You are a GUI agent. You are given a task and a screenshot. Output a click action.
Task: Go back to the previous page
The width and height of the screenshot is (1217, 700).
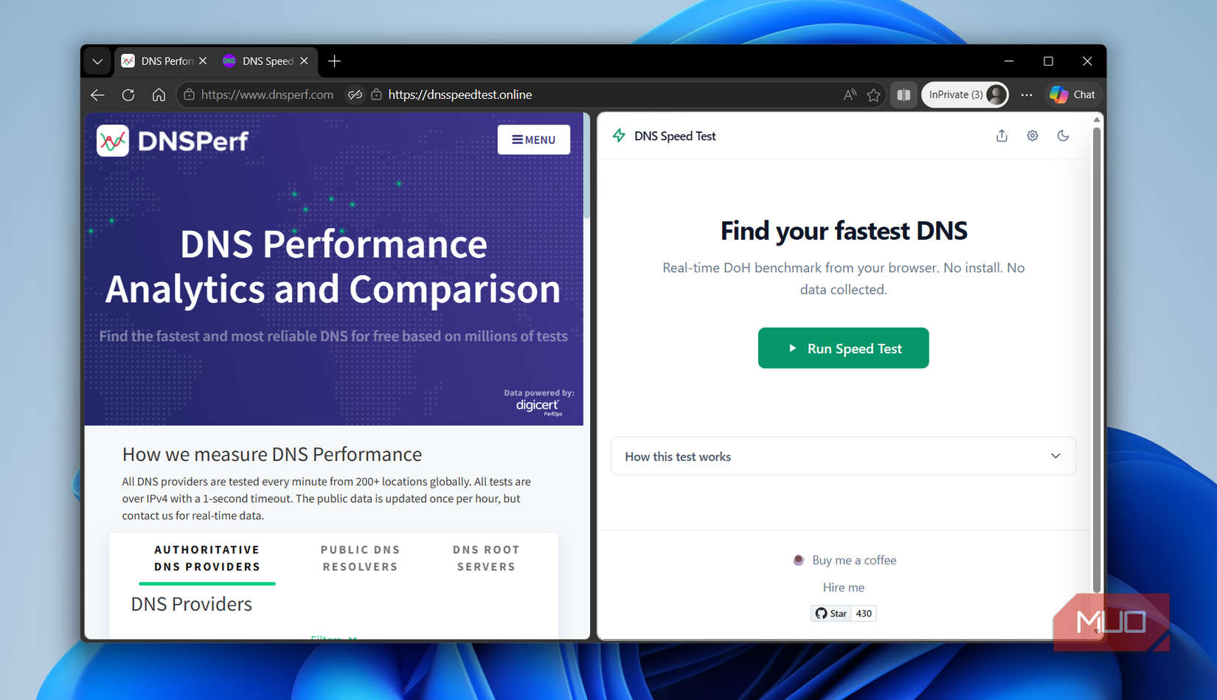(97, 94)
